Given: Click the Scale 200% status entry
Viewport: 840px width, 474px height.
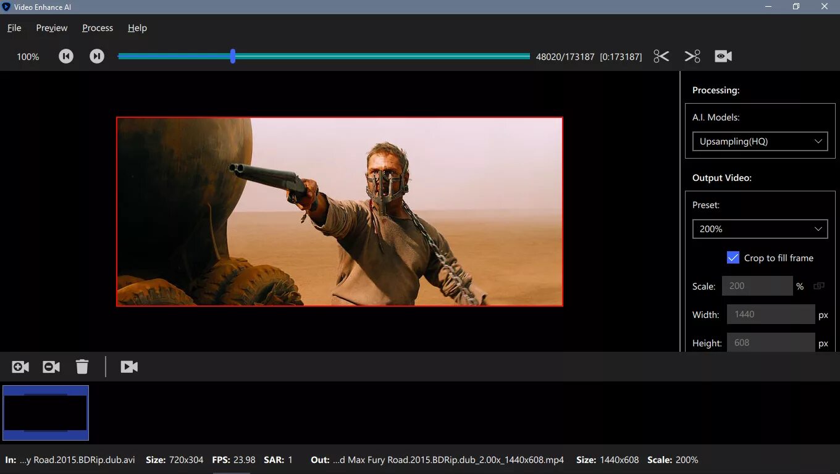Looking at the screenshot, I should pyautogui.click(x=673, y=460).
